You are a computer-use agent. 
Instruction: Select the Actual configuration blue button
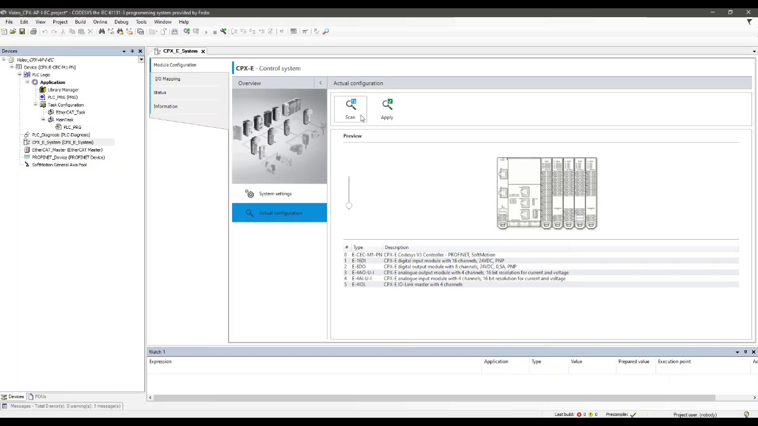pos(279,213)
